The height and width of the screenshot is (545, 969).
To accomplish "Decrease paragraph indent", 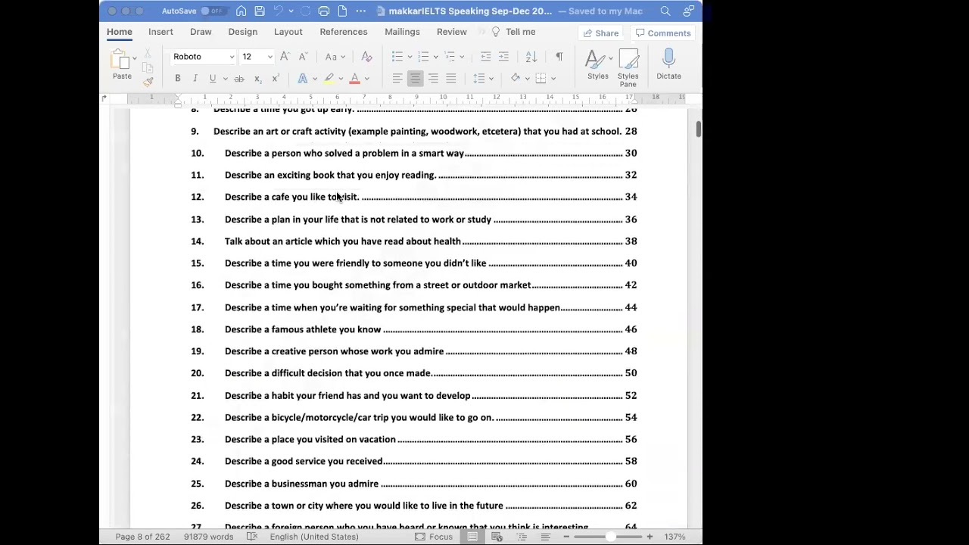I will tap(486, 57).
